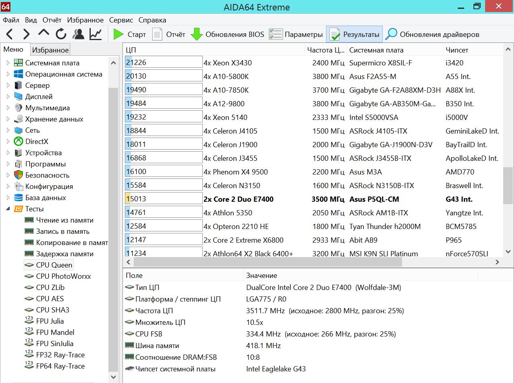Expand the Системная плата tree node
This screenshot has width=514, height=383.
[8, 63]
